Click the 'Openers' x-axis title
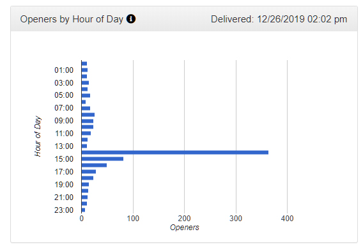Viewport: 363px width, 248px height. tap(185, 228)
